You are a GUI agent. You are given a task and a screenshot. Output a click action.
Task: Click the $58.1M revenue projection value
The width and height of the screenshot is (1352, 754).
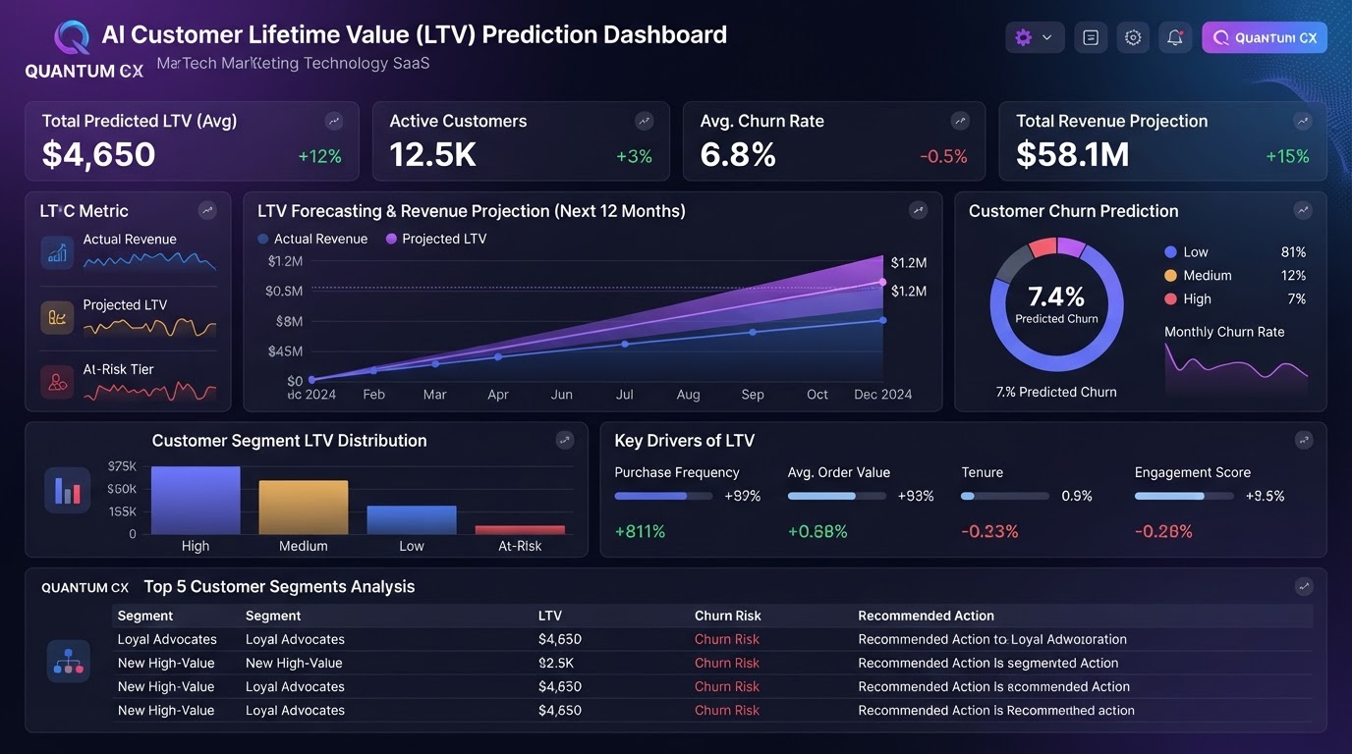point(1072,155)
